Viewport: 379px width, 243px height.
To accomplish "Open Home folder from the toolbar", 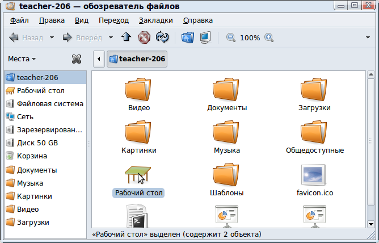I will [188, 37].
